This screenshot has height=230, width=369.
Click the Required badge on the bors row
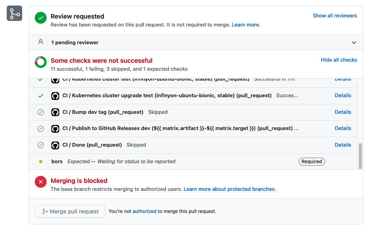[x=312, y=161]
